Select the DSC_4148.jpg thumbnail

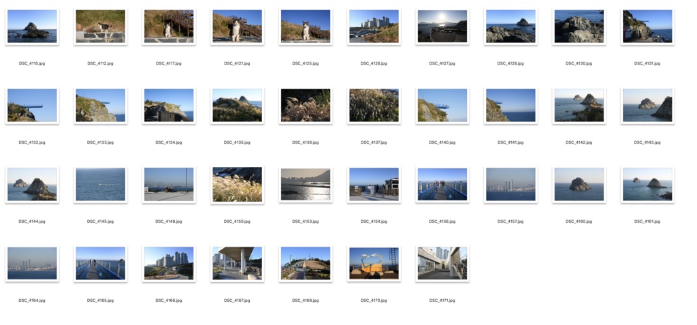tap(169, 185)
